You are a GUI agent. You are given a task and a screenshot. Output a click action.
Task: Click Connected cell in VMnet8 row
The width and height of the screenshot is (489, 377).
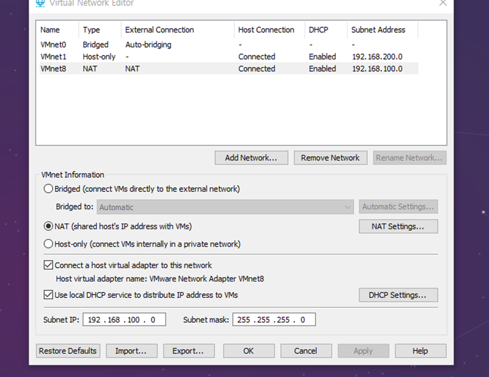pyautogui.click(x=256, y=69)
